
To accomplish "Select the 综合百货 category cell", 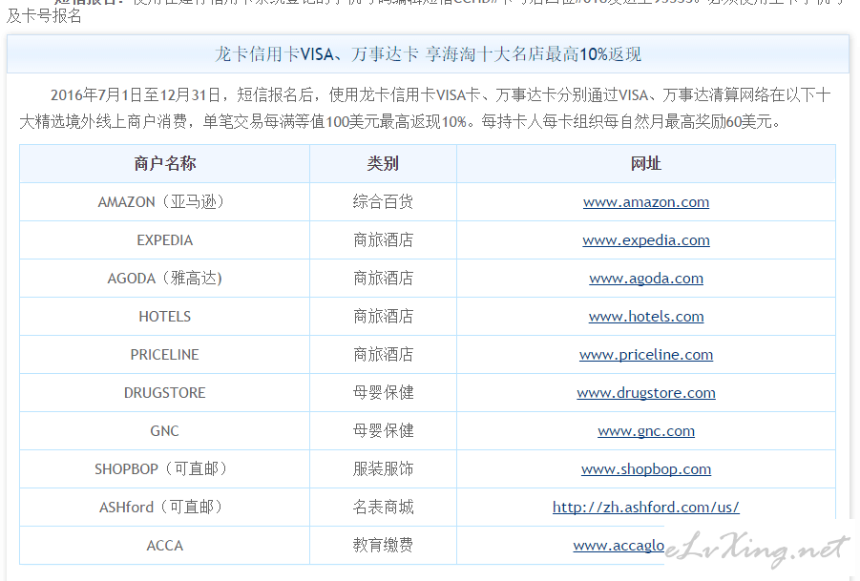I will [x=383, y=202].
